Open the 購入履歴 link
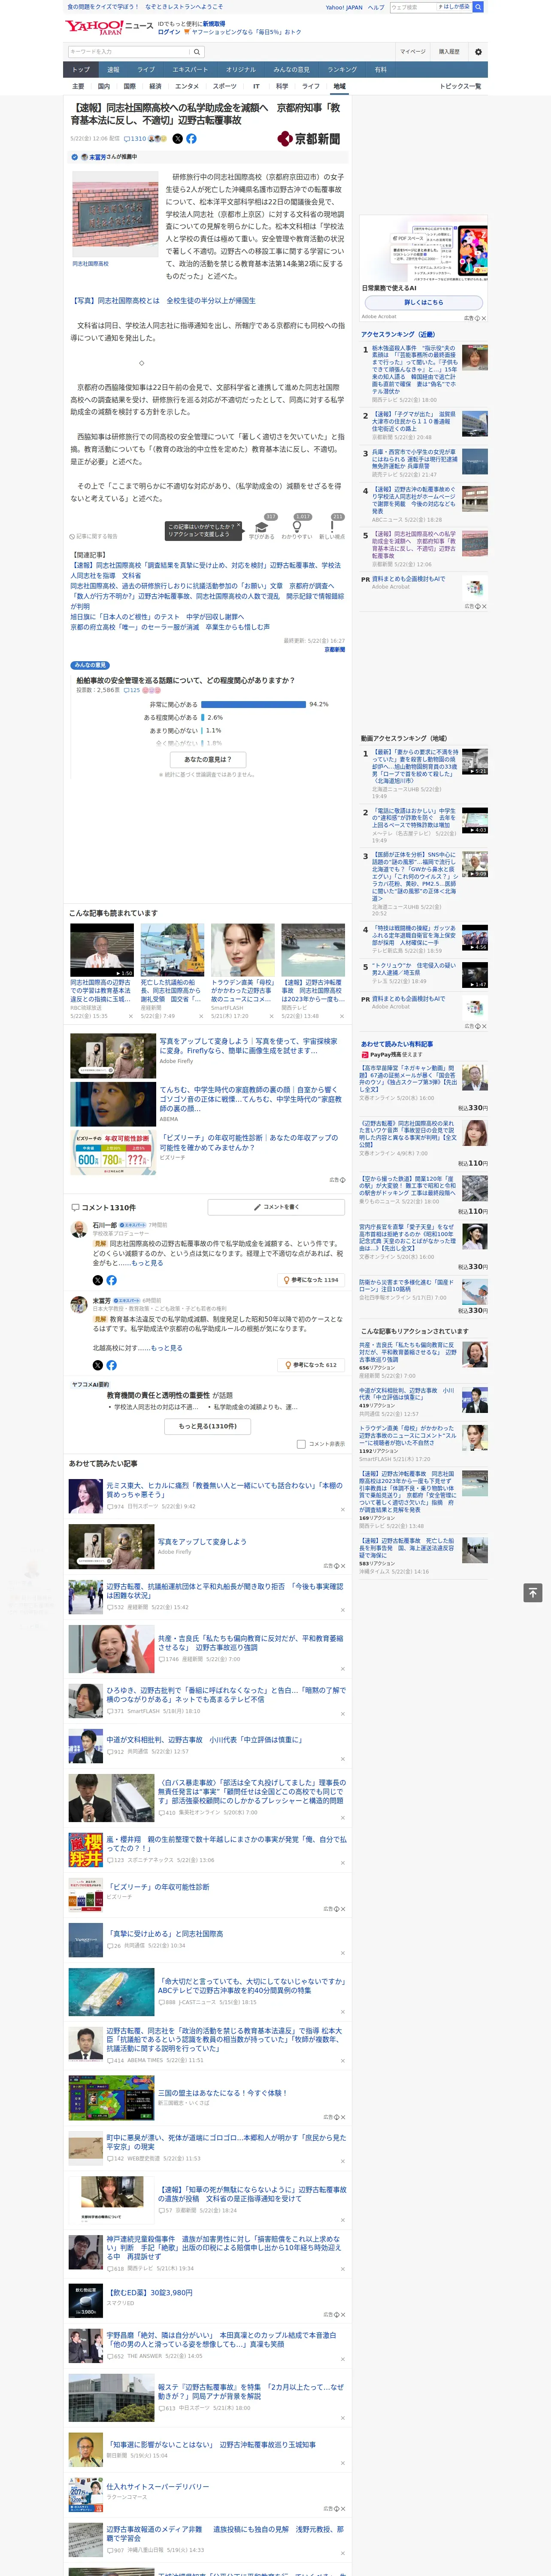551x2576 pixels. coord(449,52)
